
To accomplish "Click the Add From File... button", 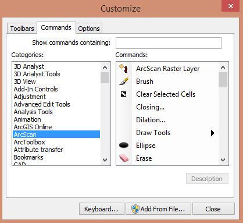I will point(158,209).
